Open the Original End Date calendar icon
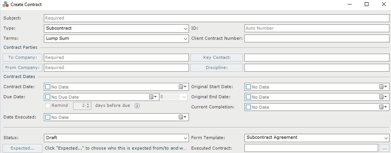The width and height of the screenshot is (391, 153). 383,97
